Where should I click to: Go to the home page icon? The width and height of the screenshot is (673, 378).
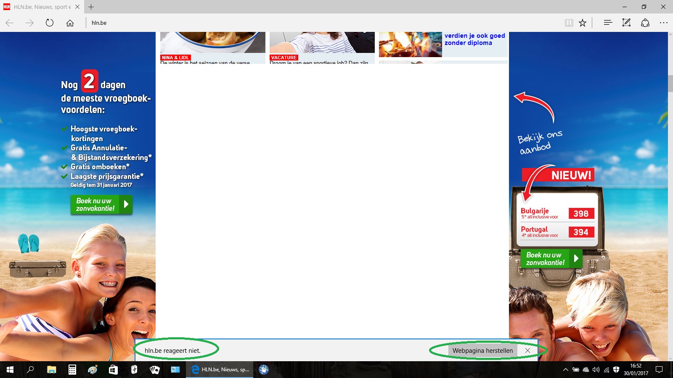pos(70,23)
